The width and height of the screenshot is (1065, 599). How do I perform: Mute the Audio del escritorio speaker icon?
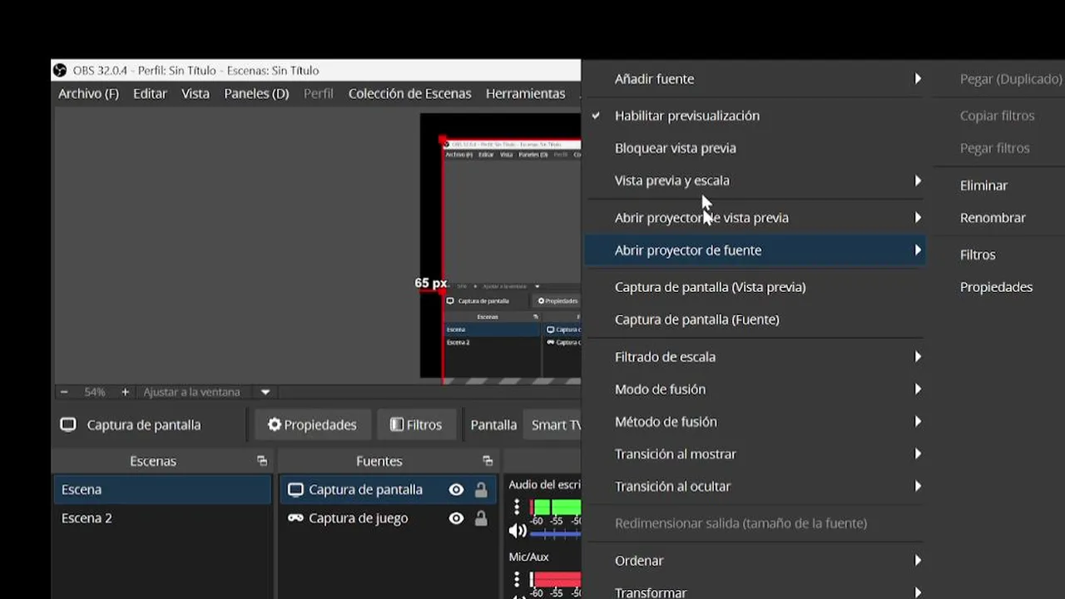point(518,531)
